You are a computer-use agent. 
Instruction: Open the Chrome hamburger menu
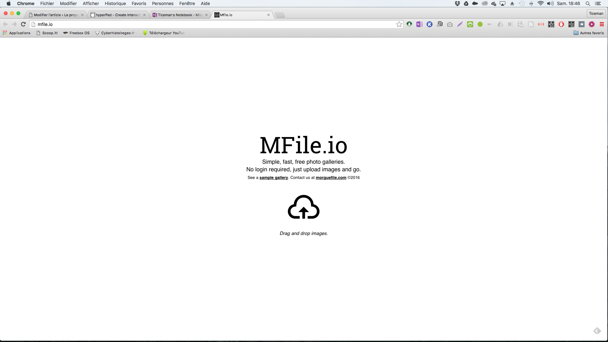click(602, 24)
